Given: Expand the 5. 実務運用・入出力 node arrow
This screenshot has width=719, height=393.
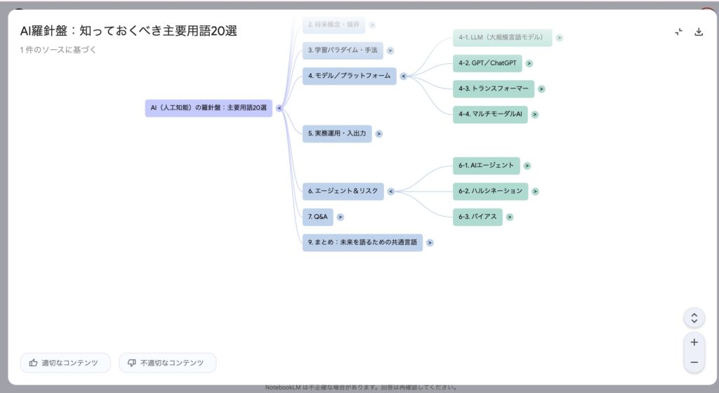Looking at the screenshot, I should (379, 133).
